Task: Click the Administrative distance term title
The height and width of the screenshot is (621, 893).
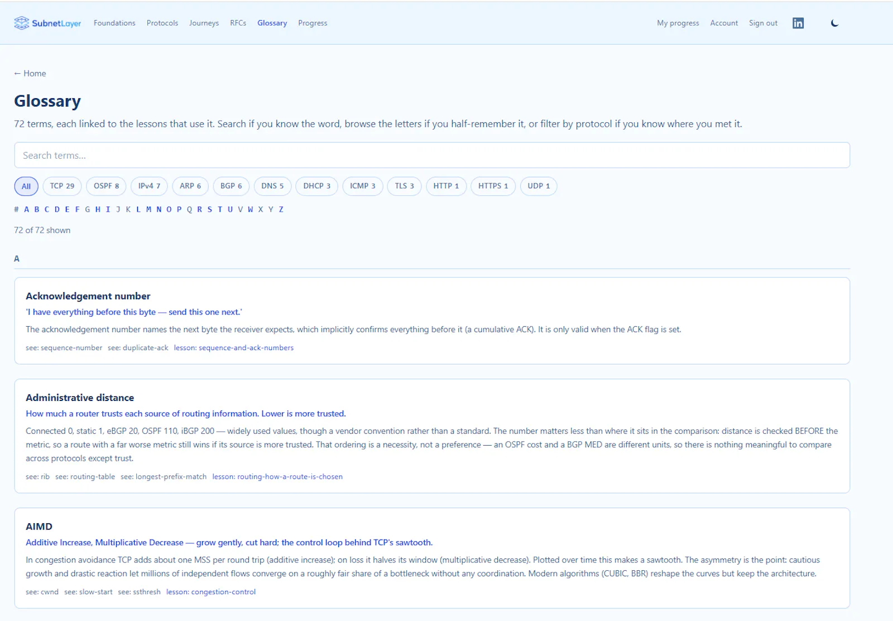Action: coord(80,398)
